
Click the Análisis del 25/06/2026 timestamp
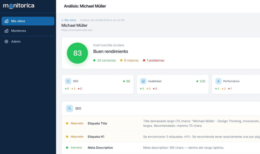(x=102, y=20)
